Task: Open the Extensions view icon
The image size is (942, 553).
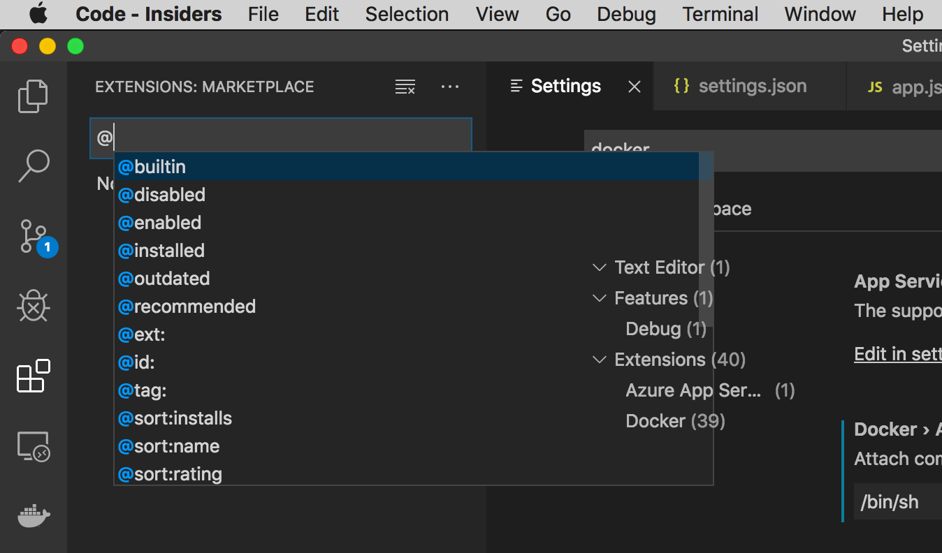Action: tap(33, 376)
